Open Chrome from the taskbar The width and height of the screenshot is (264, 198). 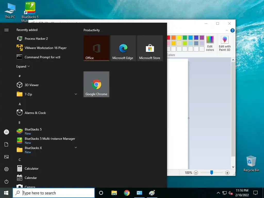pyautogui.click(x=127, y=193)
